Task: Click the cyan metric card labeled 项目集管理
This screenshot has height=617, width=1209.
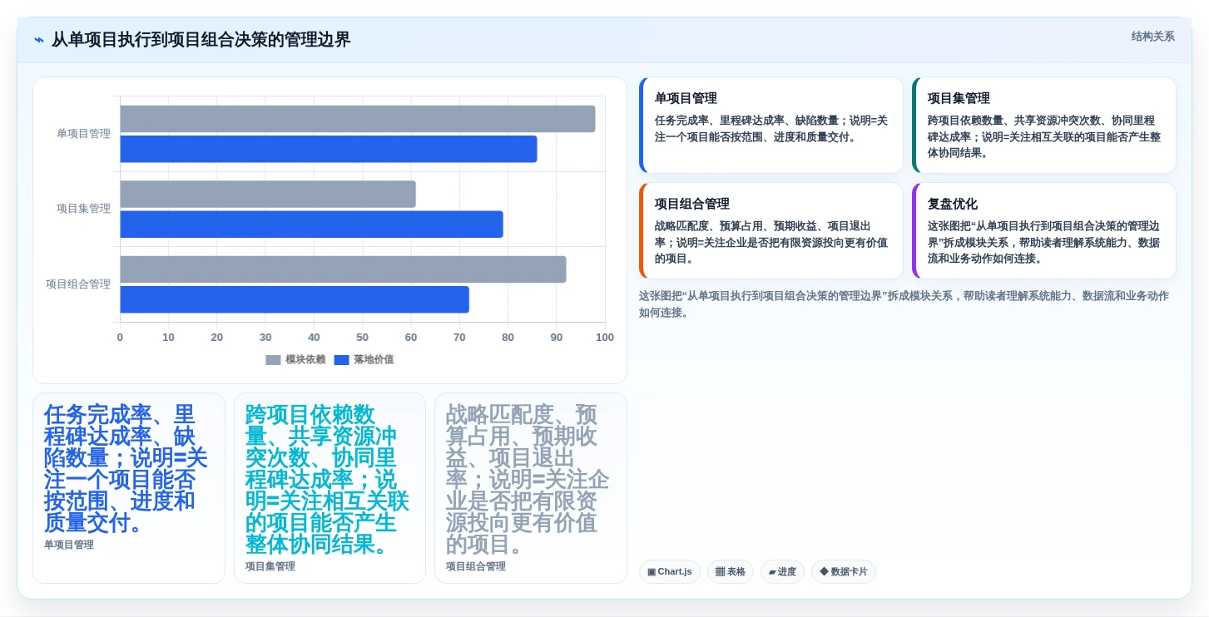Action: 330,488
